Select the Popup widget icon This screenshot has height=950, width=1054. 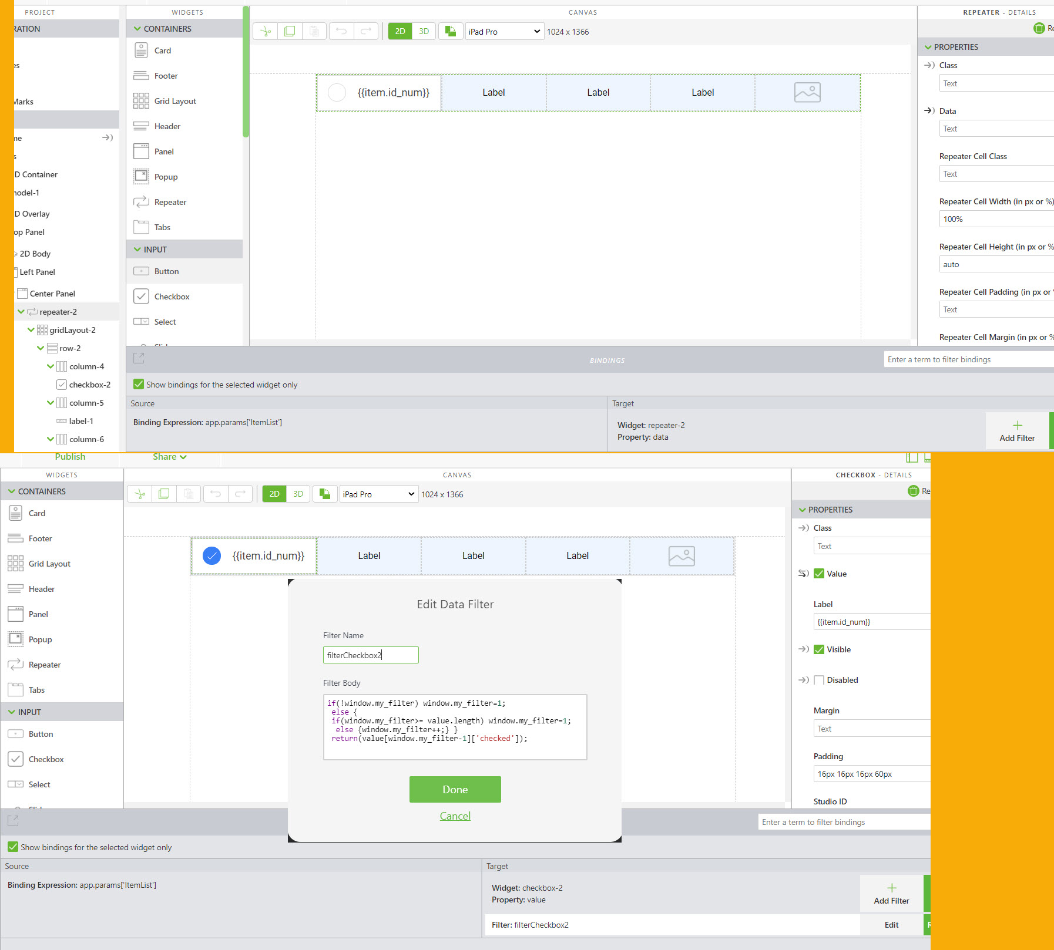click(141, 176)
